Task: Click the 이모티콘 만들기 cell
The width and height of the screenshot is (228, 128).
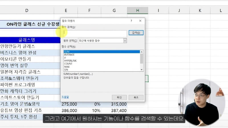Action: tap(27, 59)
